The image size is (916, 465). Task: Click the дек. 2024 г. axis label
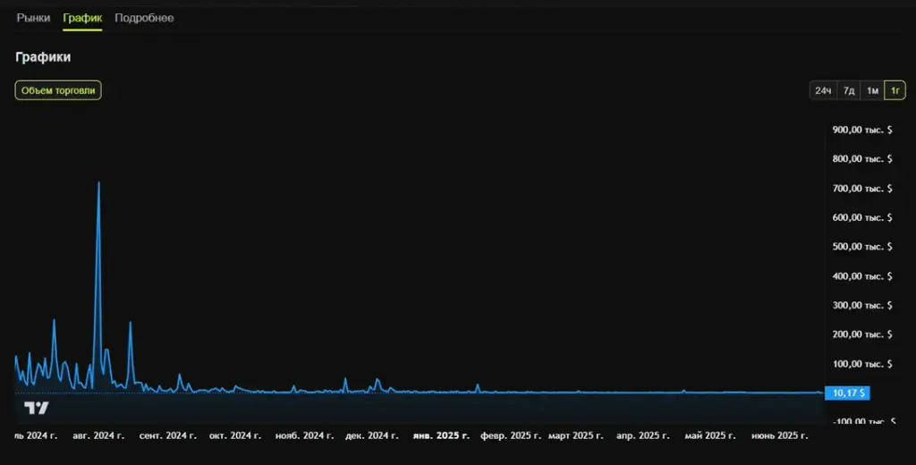pos(371,435)
